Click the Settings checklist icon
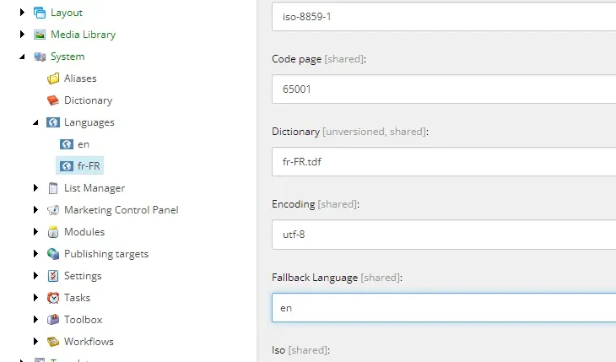616x362 pixels. point(53,276)
